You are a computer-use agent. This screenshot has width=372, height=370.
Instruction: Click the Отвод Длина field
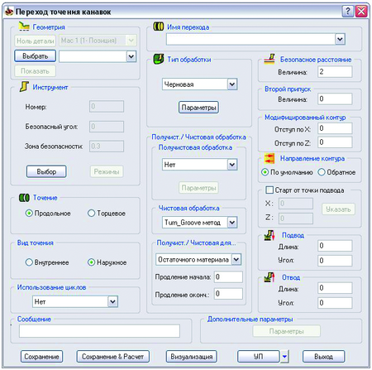click(335, 288)
